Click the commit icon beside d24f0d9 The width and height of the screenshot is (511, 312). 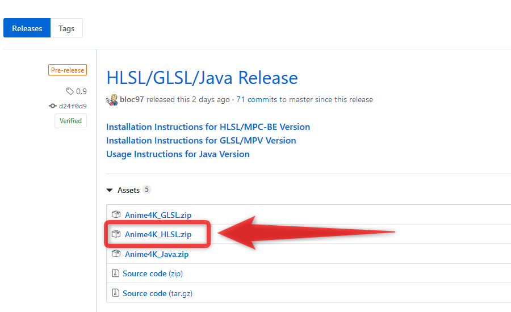pos(52,106)
